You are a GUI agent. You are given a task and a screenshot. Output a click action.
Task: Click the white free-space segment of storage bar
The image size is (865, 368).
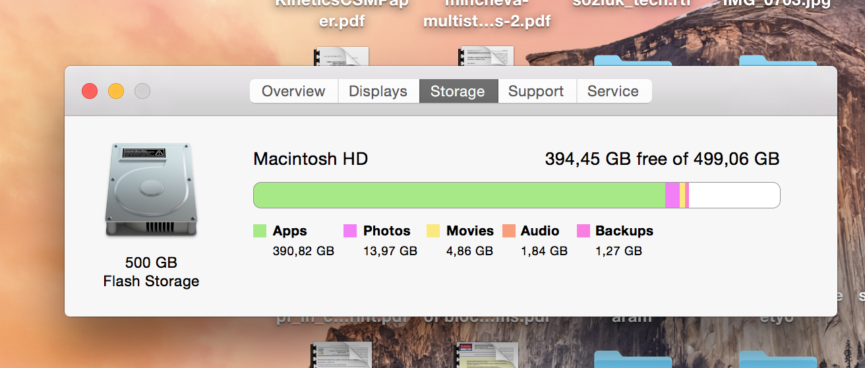[x=734, y=196]
